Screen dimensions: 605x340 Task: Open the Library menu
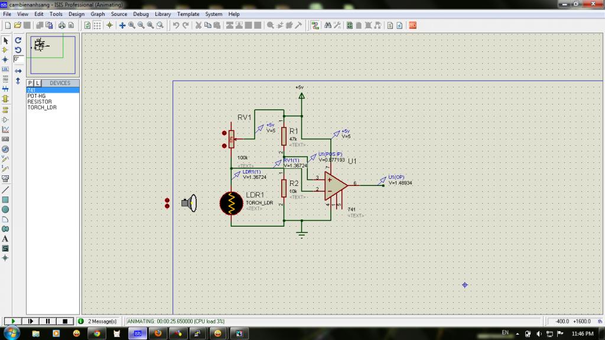163,14
